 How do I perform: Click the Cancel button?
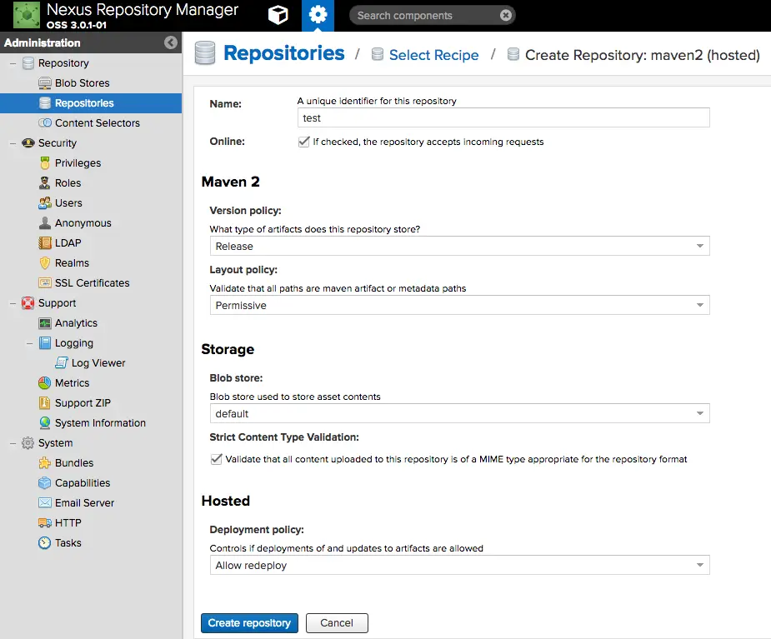(337, 623)
